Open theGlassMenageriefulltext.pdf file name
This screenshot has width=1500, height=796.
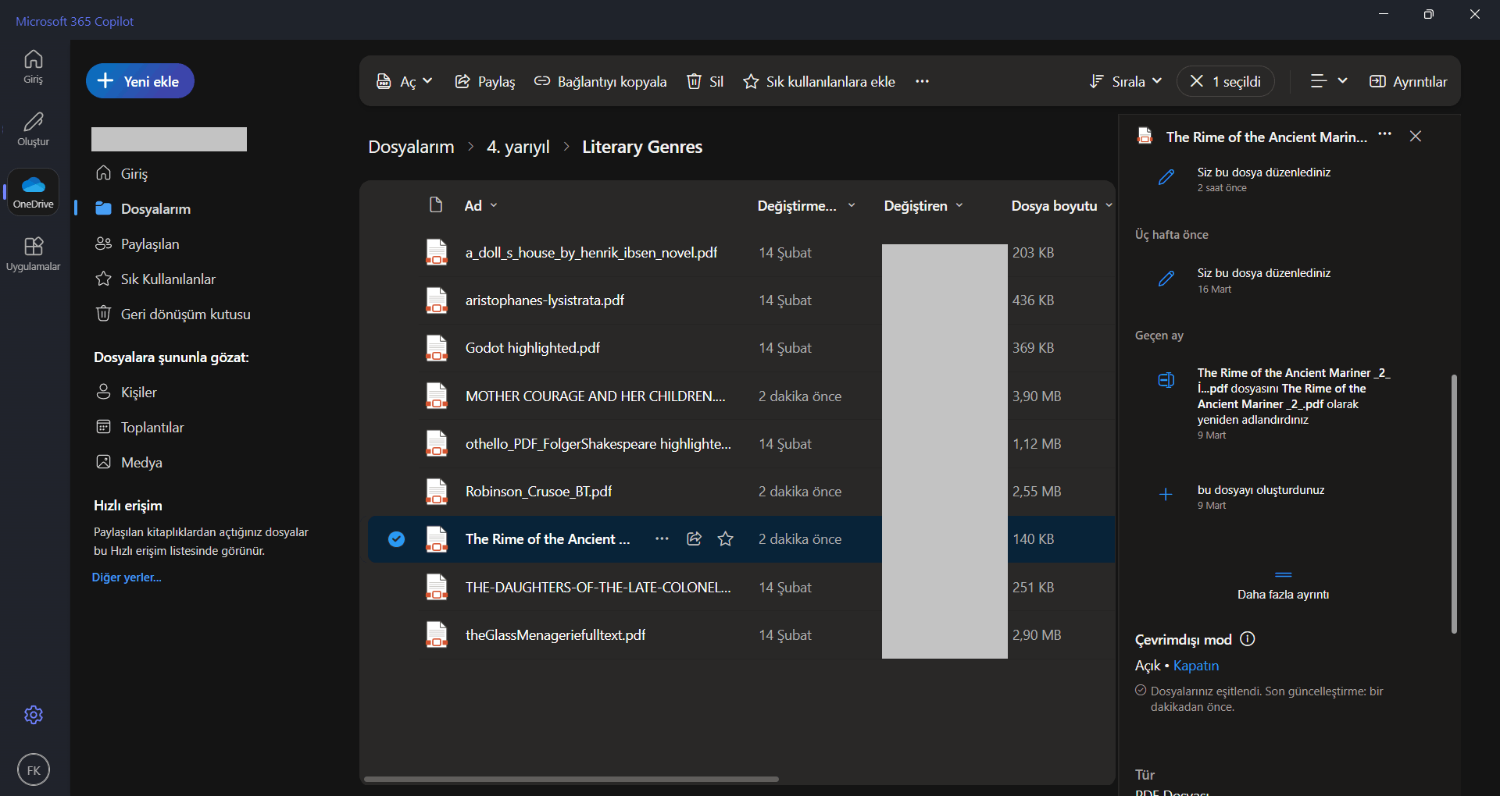pyautogui.click(x=555, y=635)
